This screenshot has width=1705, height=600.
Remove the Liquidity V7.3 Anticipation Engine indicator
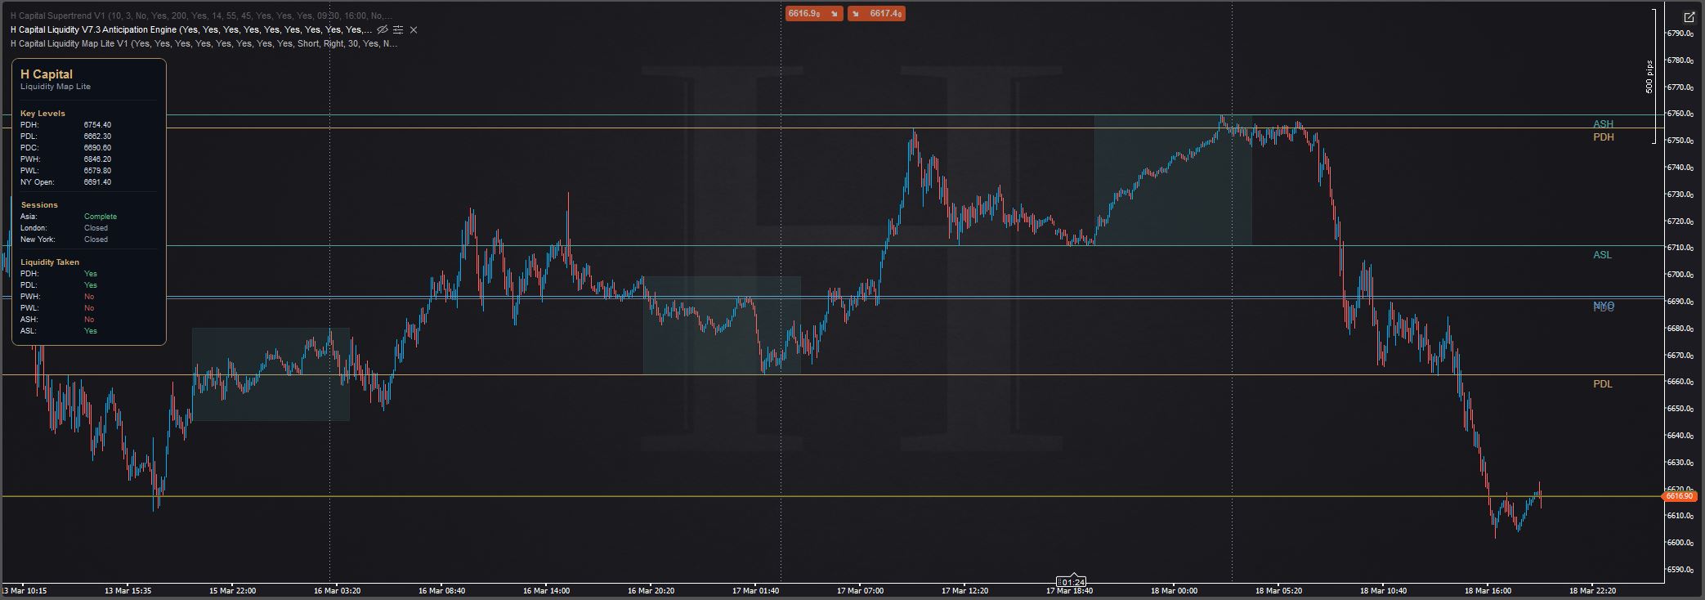point(414,29)
